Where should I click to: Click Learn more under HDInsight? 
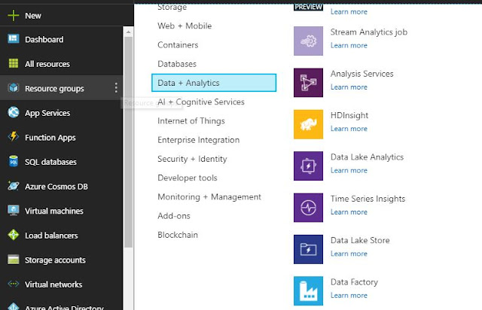tap(349, 129)
